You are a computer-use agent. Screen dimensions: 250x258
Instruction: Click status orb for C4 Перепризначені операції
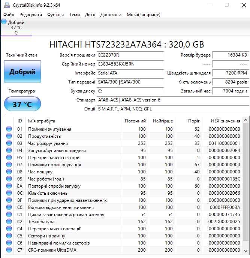[x=9, y=228]
